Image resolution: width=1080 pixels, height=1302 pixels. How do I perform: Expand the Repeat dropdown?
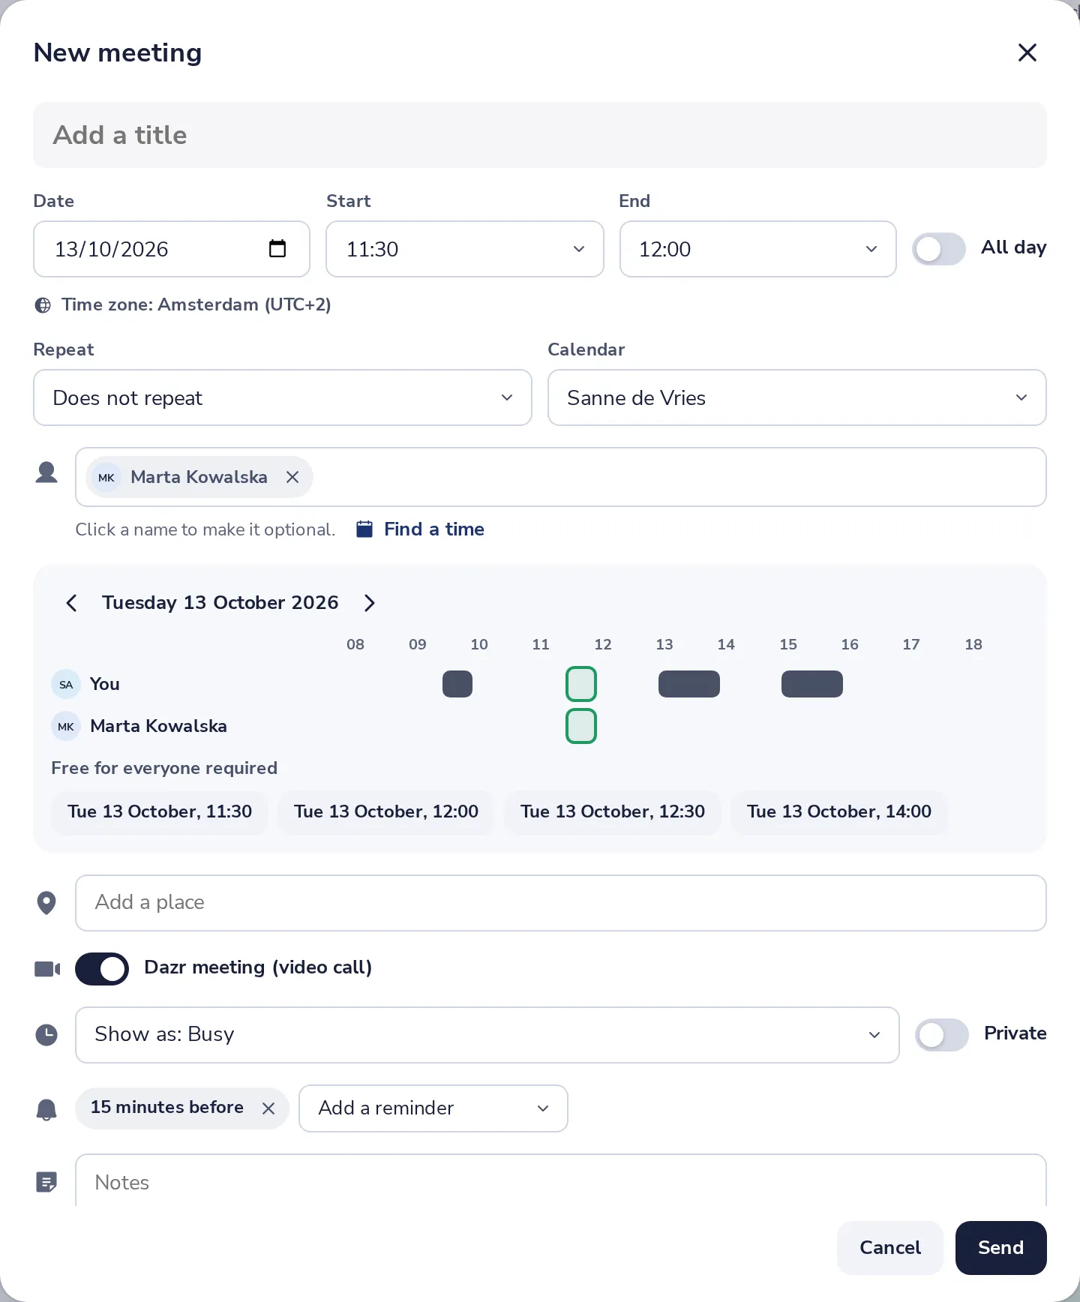(283, 397)
